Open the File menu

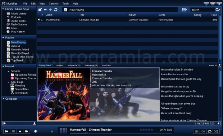(x=25, y=4)
